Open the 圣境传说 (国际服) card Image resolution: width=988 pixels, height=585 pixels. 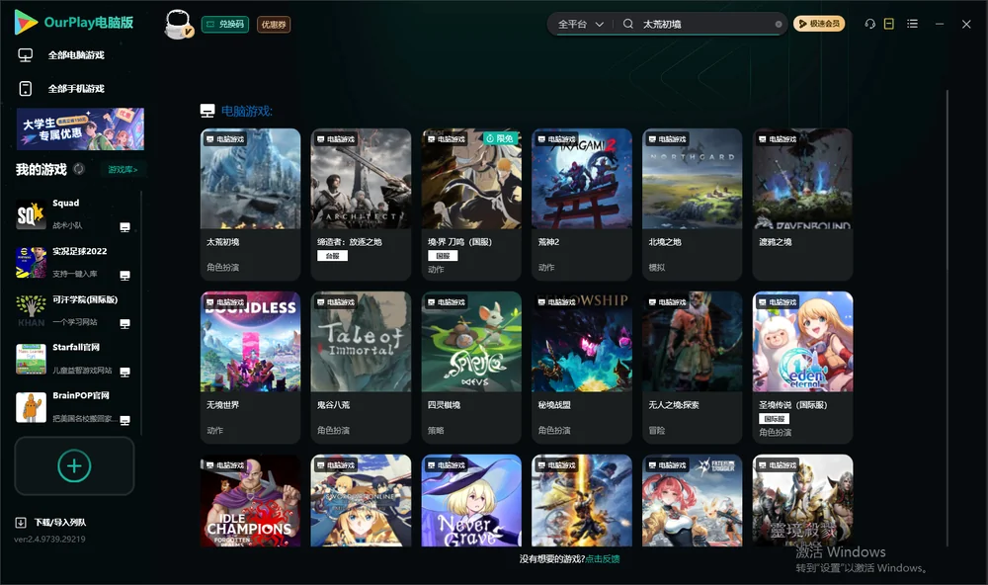(802, 368)
